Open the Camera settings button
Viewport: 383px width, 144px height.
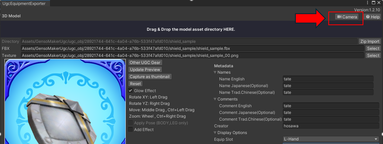pos(347,17)
